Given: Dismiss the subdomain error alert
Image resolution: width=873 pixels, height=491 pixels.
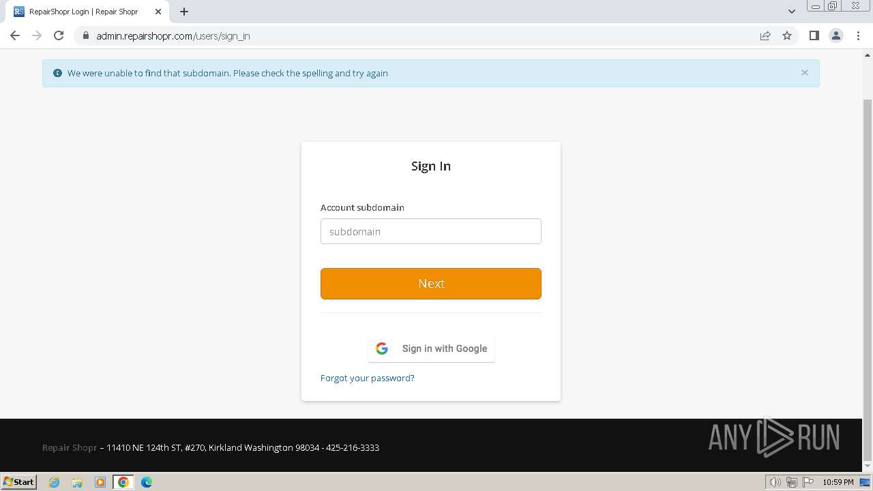Looking at the screenshot, I should coord(805,72).
